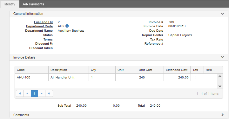The height and width of the screenshot is (119, 229).
Task: Sort by the Tax column header
Action: [x=197, y=70]
